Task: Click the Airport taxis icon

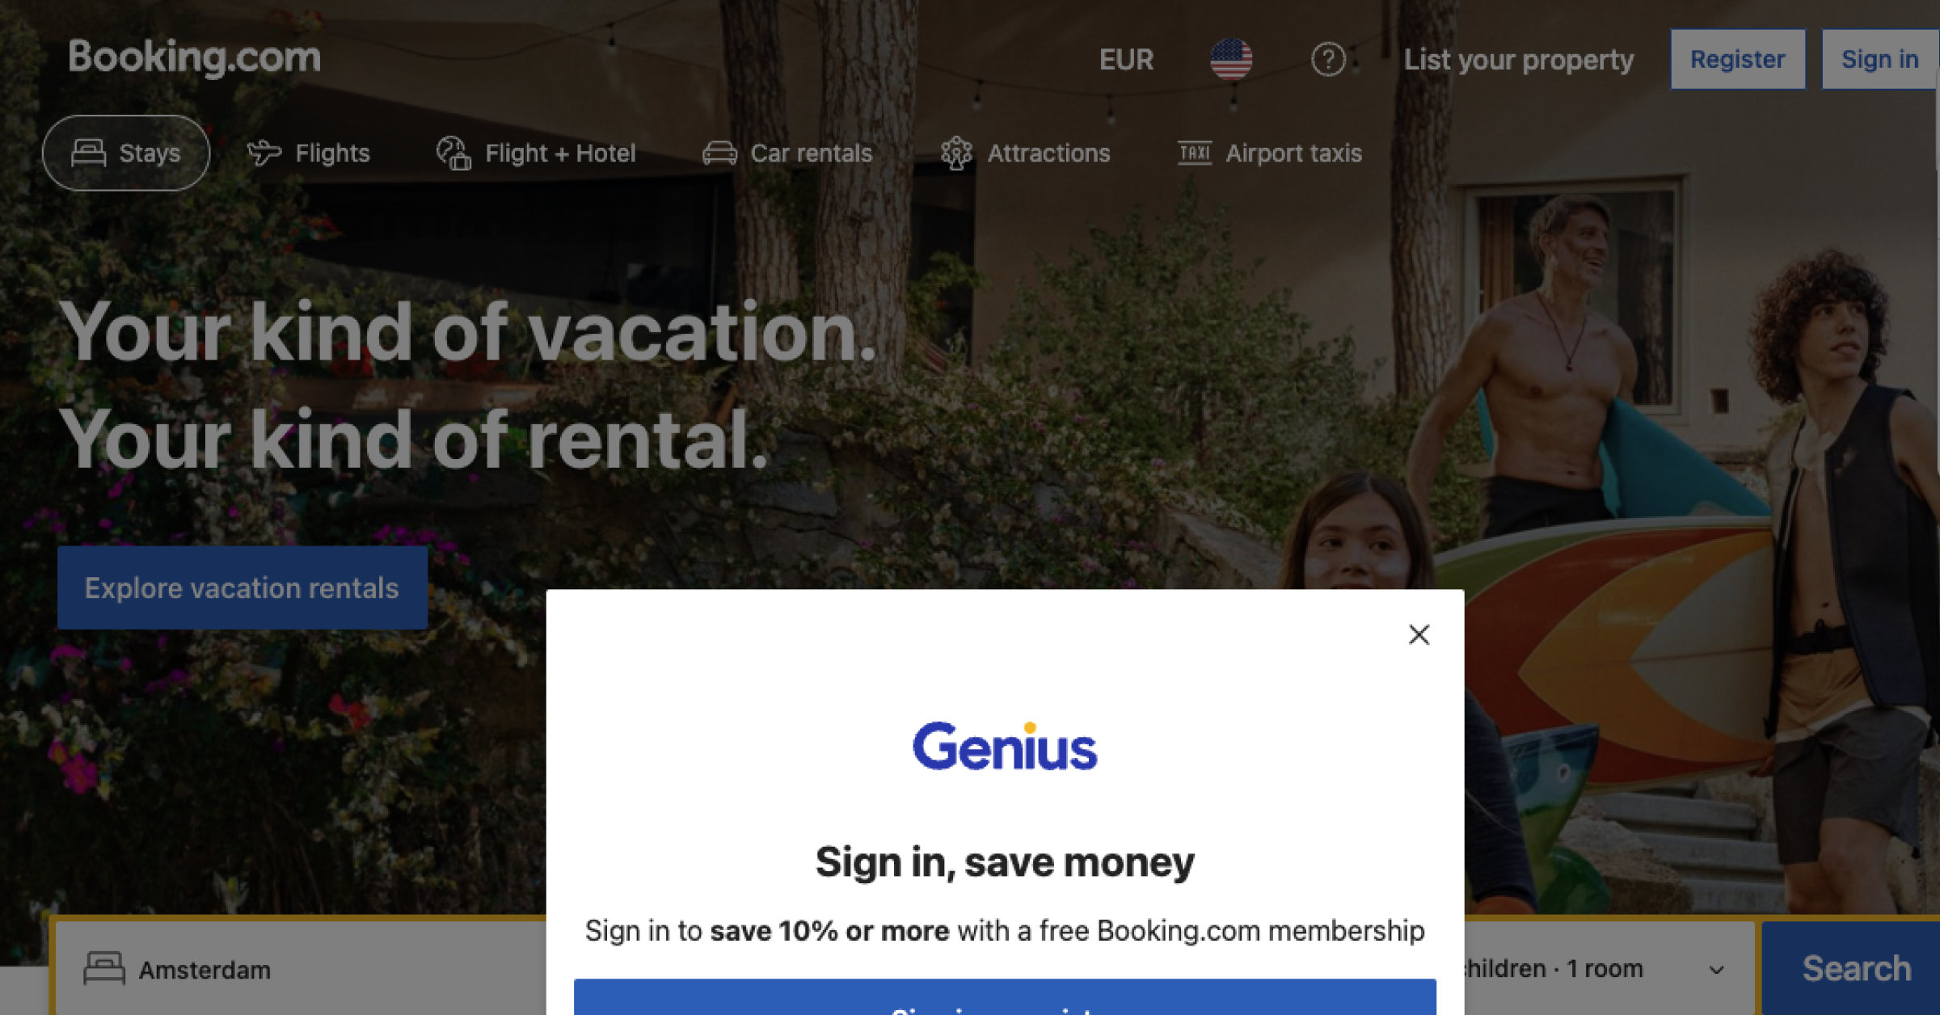Action: (x=1192, y=153)
